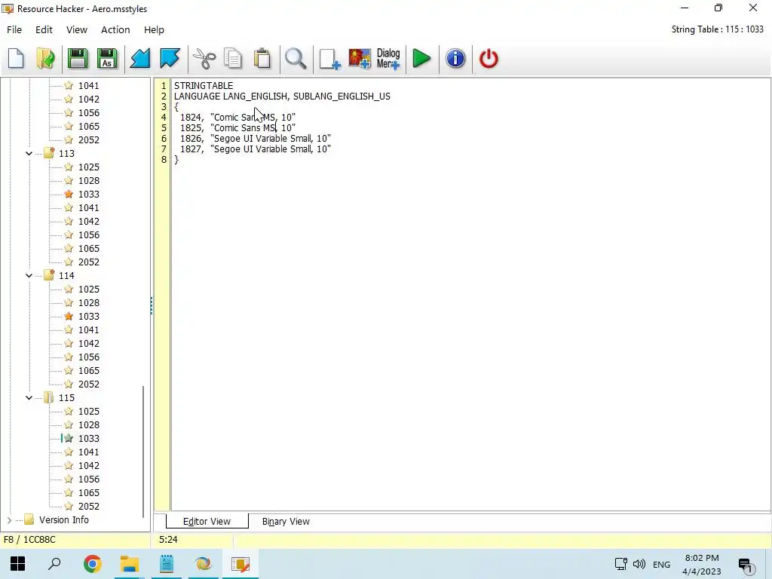Save the file with green floppy icon
Viewport: 772px width, 579px height.
click(78, 59)
